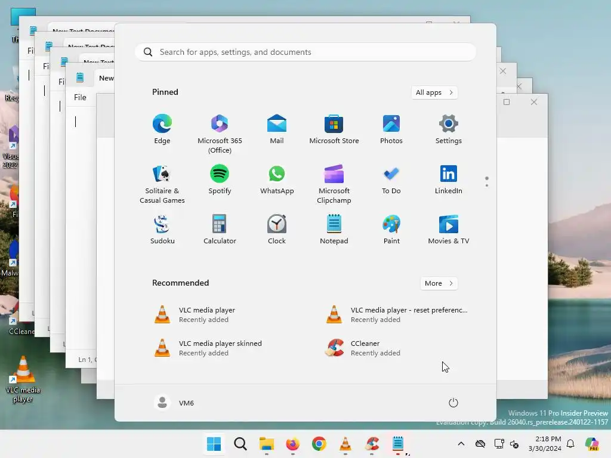The width and height of the screenshot is (611, 458).
Task: Click the Start menu search box
Action: [305, 52]
